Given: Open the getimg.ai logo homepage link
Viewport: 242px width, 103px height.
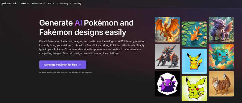Looking at the screenshot, I should pyautogui.click(x=9, y=3).
